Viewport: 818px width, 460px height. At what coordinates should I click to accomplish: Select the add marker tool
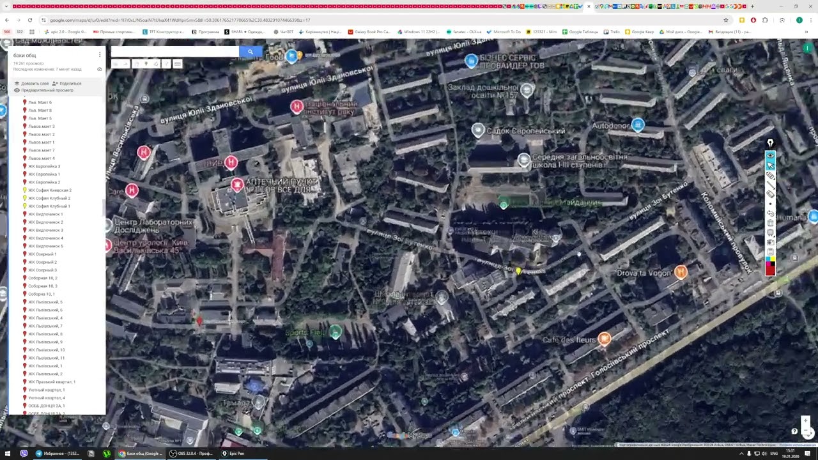pyautogui.click(x=146, y=64)
